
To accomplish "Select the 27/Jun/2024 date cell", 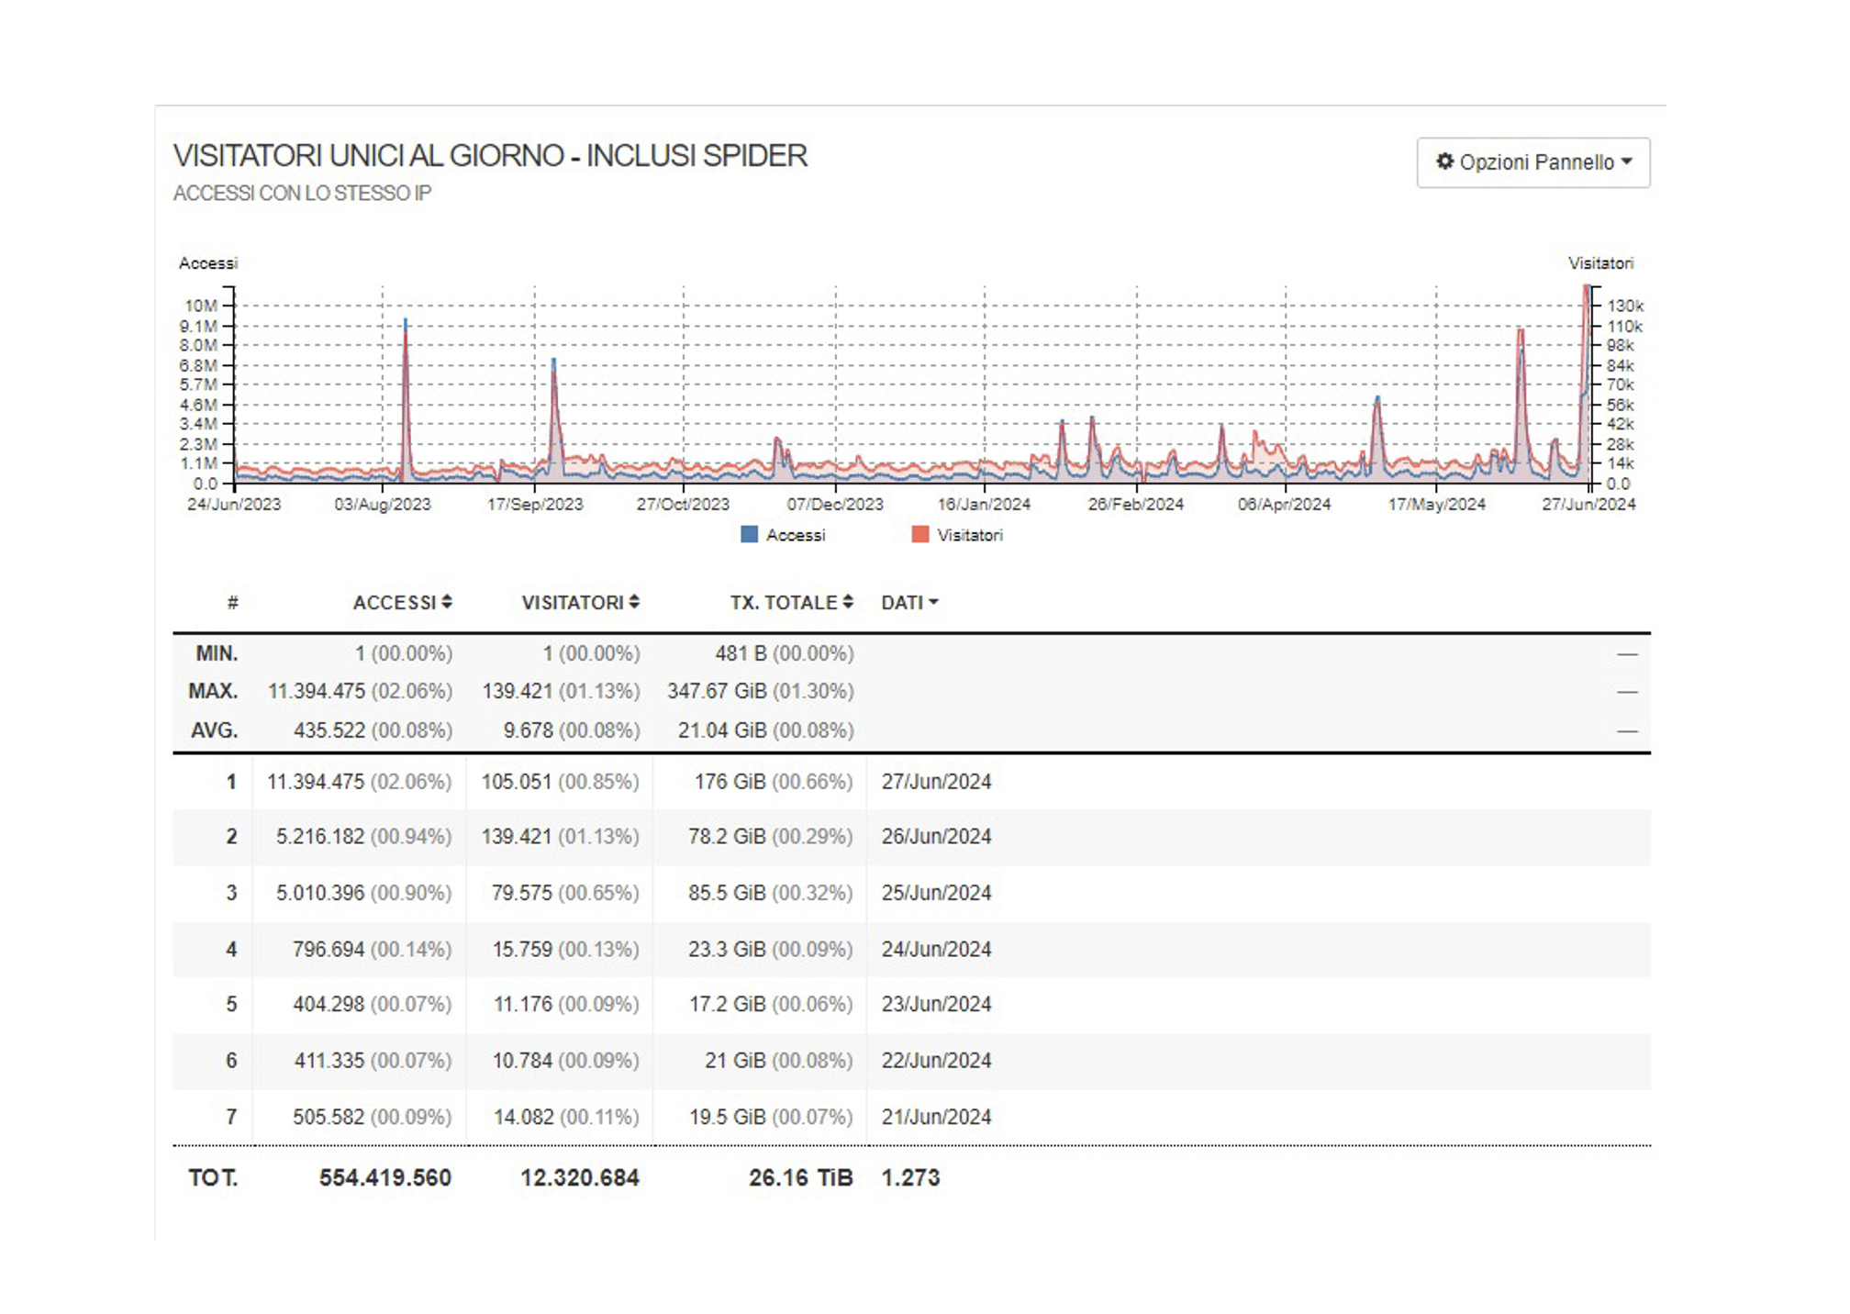I will (x=936, y=782).
